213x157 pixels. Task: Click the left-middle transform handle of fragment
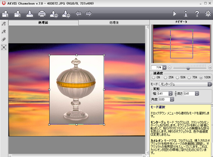(x=49, y=90)
